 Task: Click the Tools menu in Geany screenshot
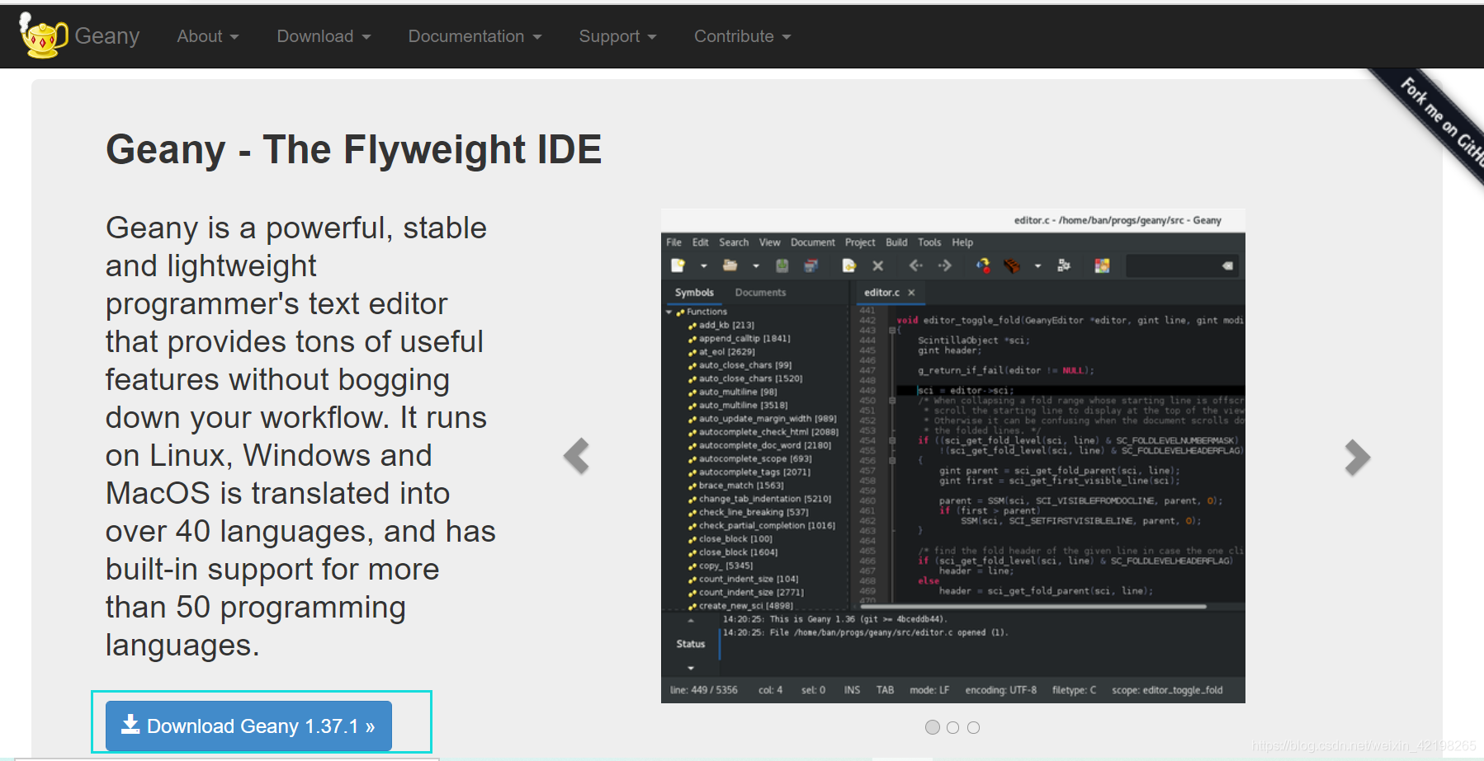pos(929,242)
